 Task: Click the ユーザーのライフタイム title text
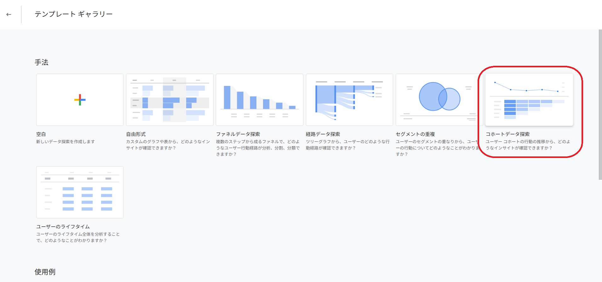(x=63, y=227)
